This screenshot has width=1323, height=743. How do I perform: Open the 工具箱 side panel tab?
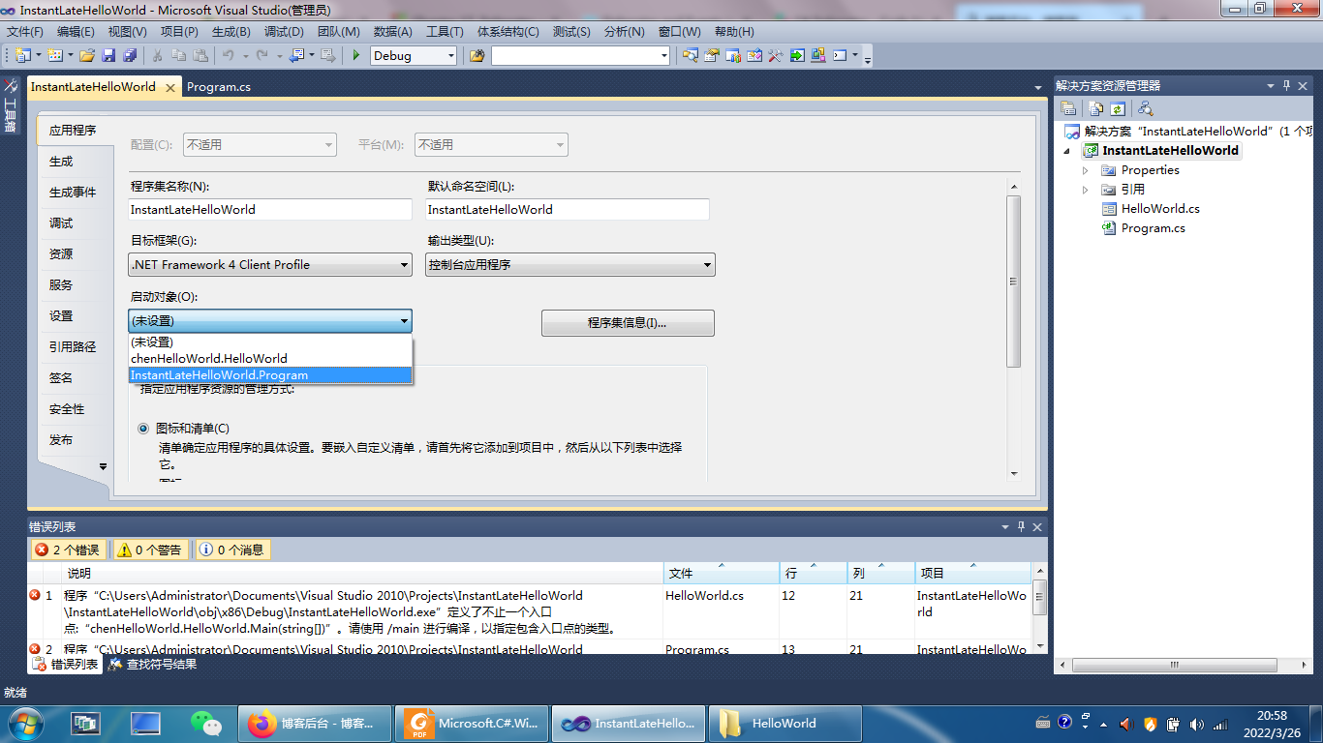click(x=11, y=106)
